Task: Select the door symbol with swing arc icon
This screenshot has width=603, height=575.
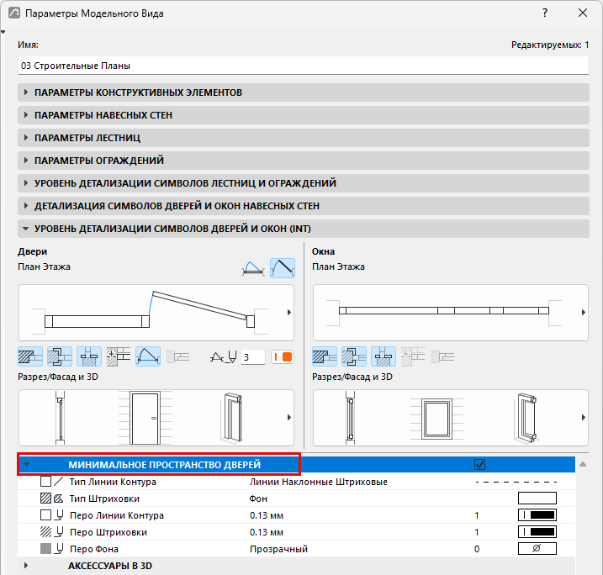Action: pyautogui.click(x=253, y=268)
